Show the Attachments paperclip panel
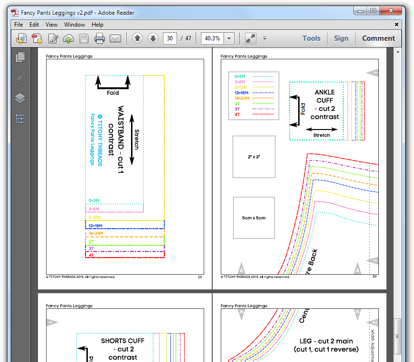The image size is (414, 362). pyautogui.click(x=20, y=78)
